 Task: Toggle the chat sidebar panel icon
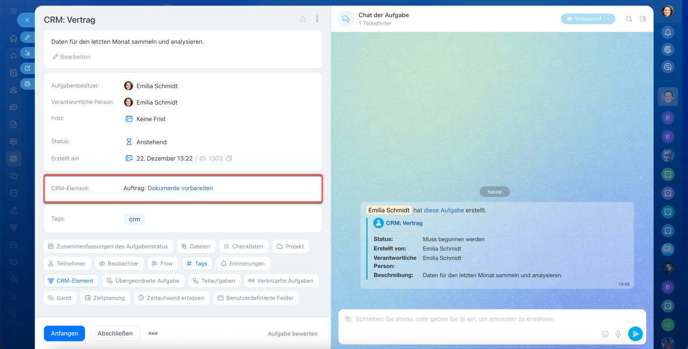click(643, 19)
